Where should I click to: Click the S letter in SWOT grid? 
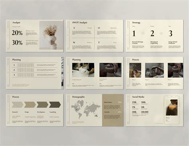(74, 28)
